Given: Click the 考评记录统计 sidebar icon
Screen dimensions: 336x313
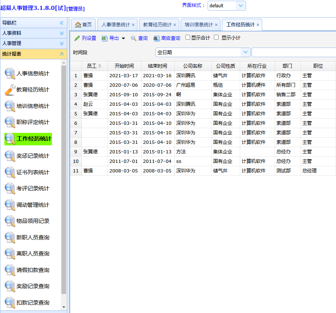Looking at the screenshot, I should [10, 189].
